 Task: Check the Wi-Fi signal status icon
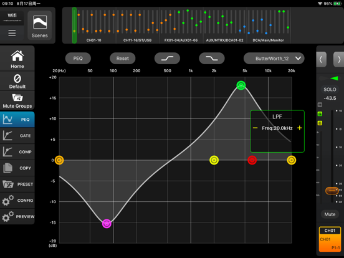point(320,4)
